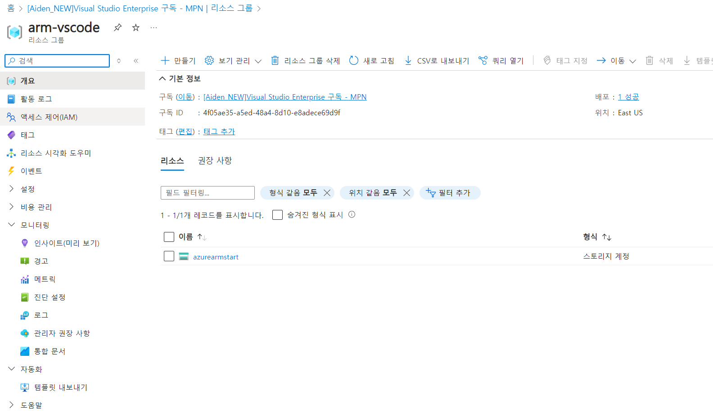Click the 리소스 시각화 도우미 icon
713x418 pixels.
pos(11,153)
